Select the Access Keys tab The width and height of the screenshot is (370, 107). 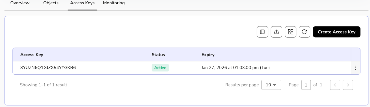click(82, 3)
